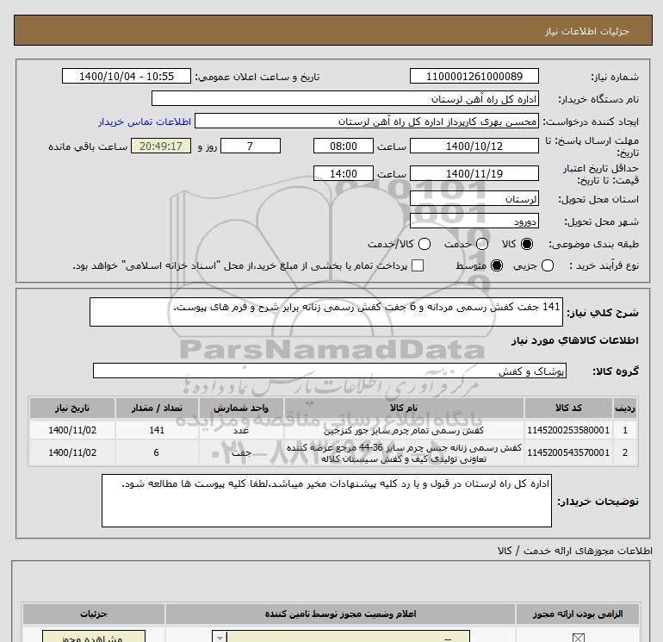Screen dimensions: 663x642
Task: Click the need date in row 1
Action: point(72,430)
